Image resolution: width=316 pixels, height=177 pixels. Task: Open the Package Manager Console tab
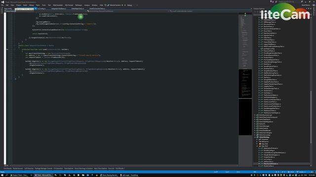(x=43, y=168)
